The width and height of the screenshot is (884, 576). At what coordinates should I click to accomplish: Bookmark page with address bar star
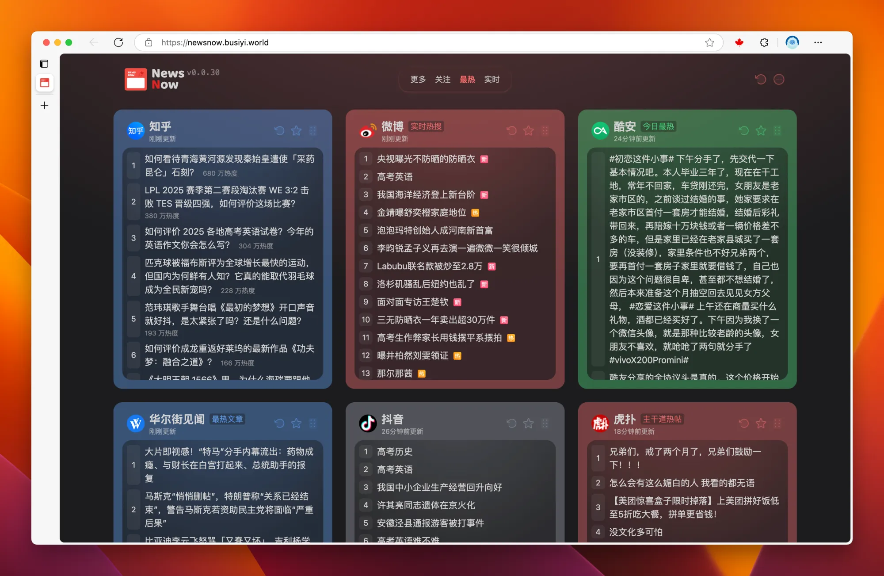point(709,42)
